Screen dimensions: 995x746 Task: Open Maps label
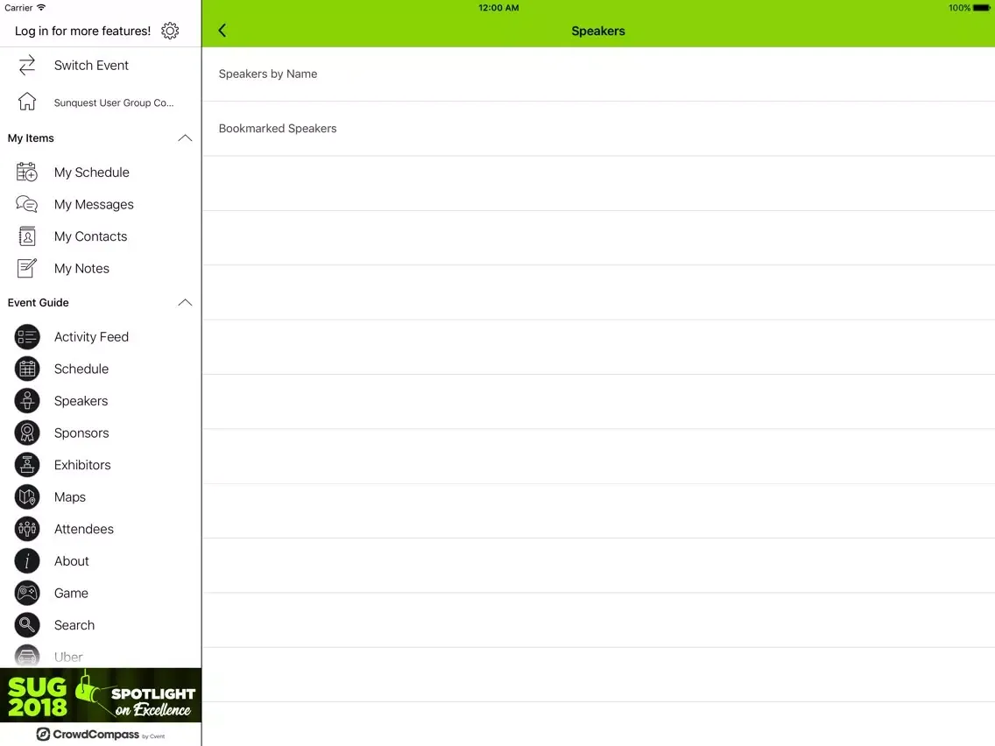point(70,496)
